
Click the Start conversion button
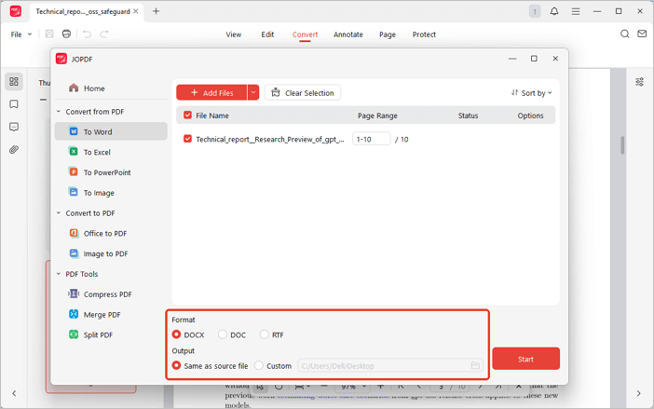pyautogui.click(x=526, y=359)
